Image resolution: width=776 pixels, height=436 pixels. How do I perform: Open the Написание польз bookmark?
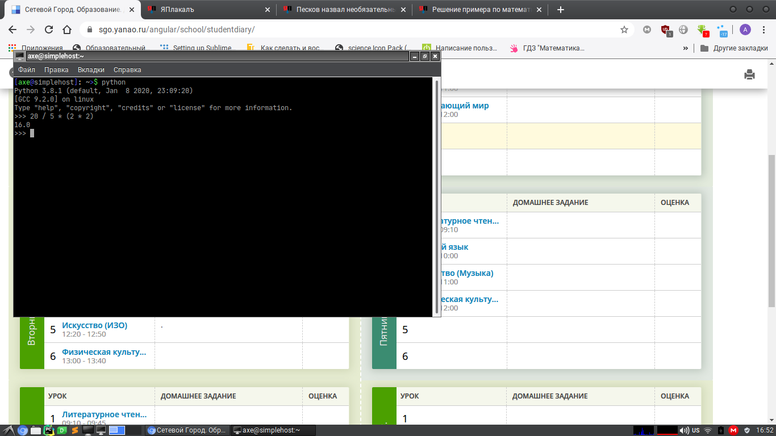(460, 48)
